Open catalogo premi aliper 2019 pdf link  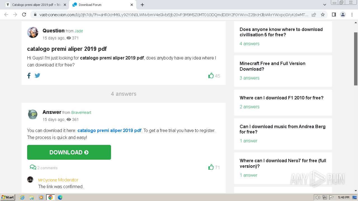tap(109, 130)
